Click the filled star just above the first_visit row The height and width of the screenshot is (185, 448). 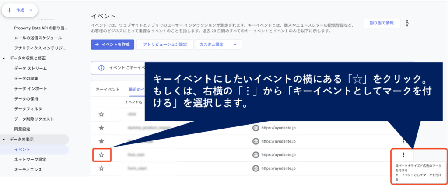101,141
